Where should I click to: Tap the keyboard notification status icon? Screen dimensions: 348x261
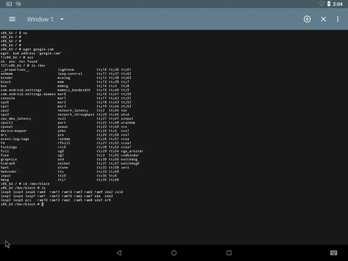click(x=9, y=4)
